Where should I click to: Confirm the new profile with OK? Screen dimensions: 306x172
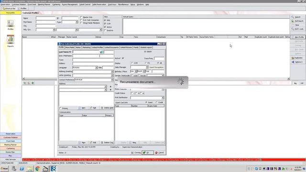[x=148, y=153]
